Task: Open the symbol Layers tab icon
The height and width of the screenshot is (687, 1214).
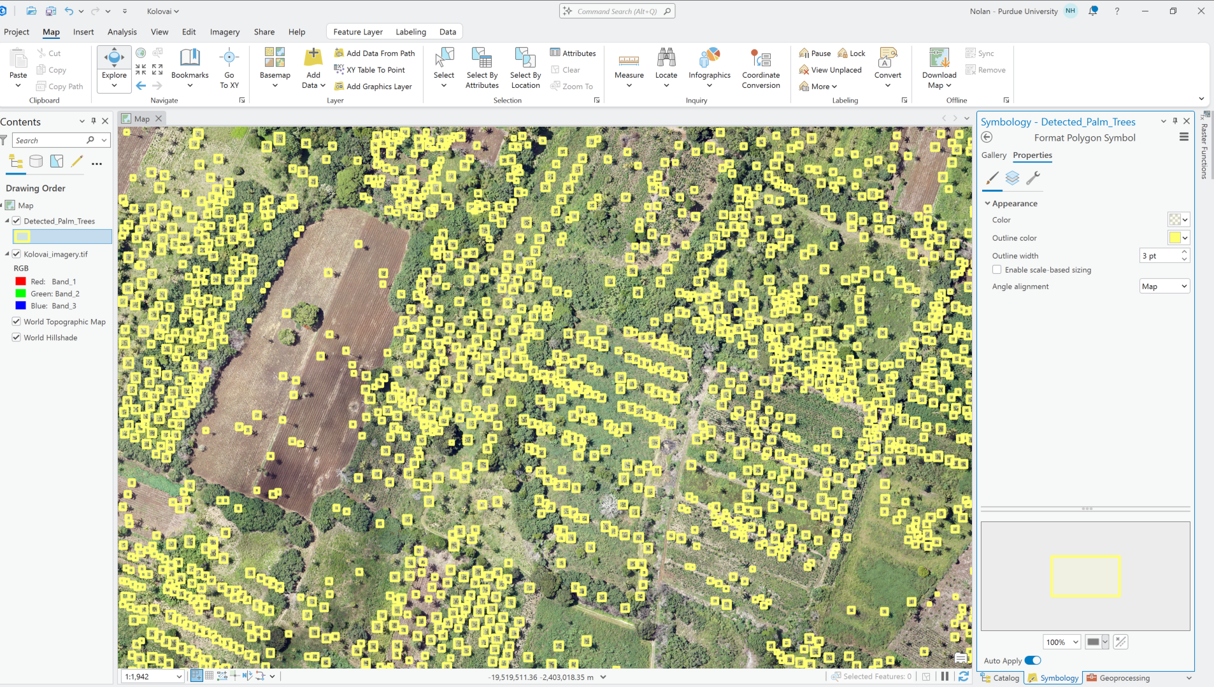Action: coord(1013,178)
